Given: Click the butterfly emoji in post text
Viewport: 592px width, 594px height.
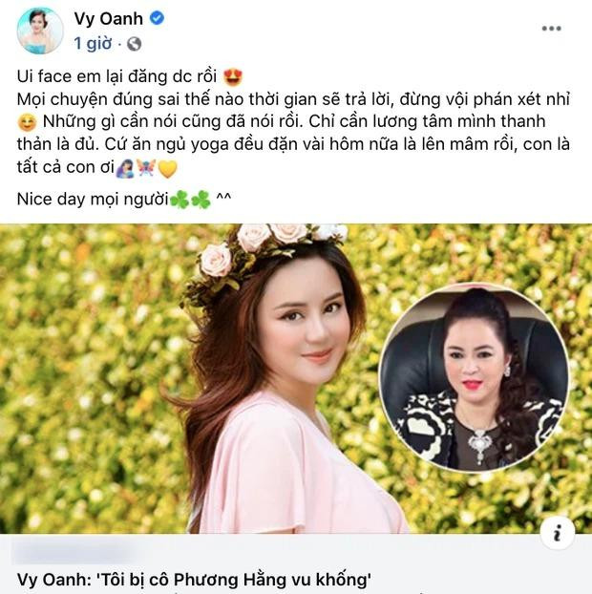Looking at the screenshot, I should click(x=146, y=167).
